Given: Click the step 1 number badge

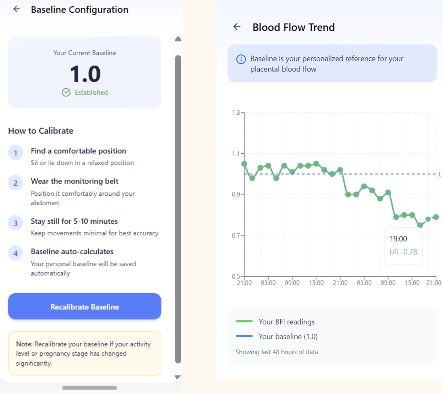Looking at the screenshot, I should pyautogui.click(x=15, y=153).
